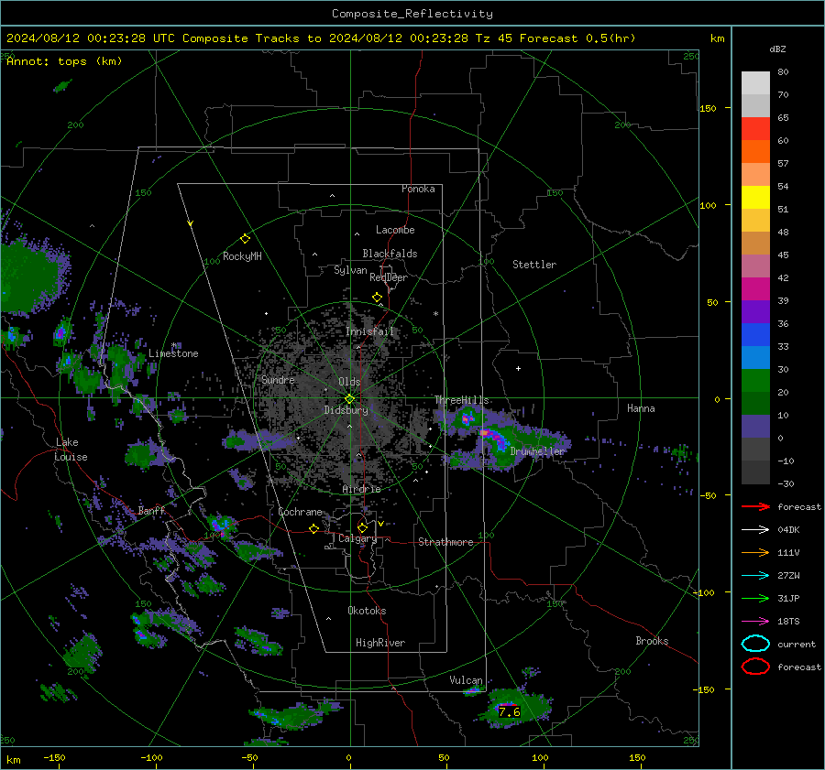Click the Lacombe town label

[x=395, y=230]
